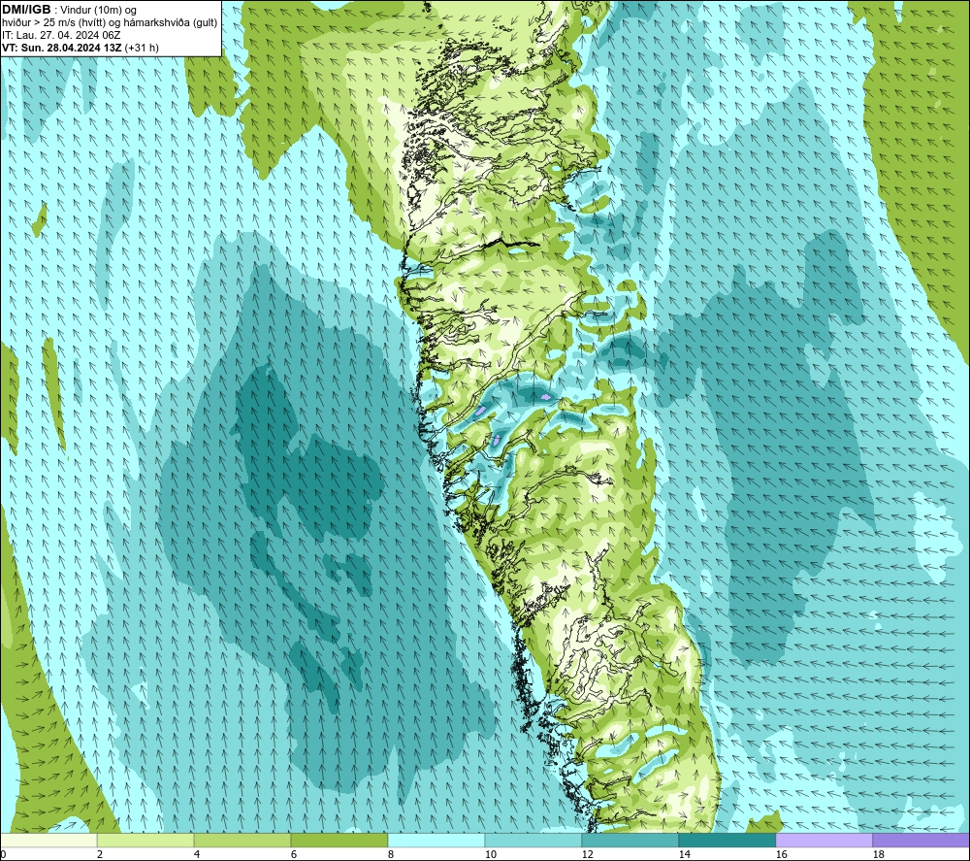Click the 'IT: Lau. 27. 04. 2024 06Z' line

[x=61, y=35]
